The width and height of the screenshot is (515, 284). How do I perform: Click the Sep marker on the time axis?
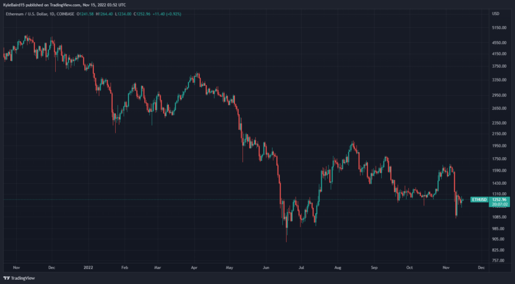(x=374, y=267)
